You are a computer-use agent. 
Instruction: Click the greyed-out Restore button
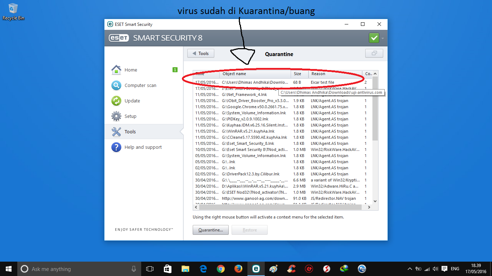point(250,230)
